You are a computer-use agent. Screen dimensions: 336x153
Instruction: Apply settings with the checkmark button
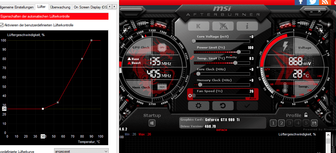[x=247, y=105]
